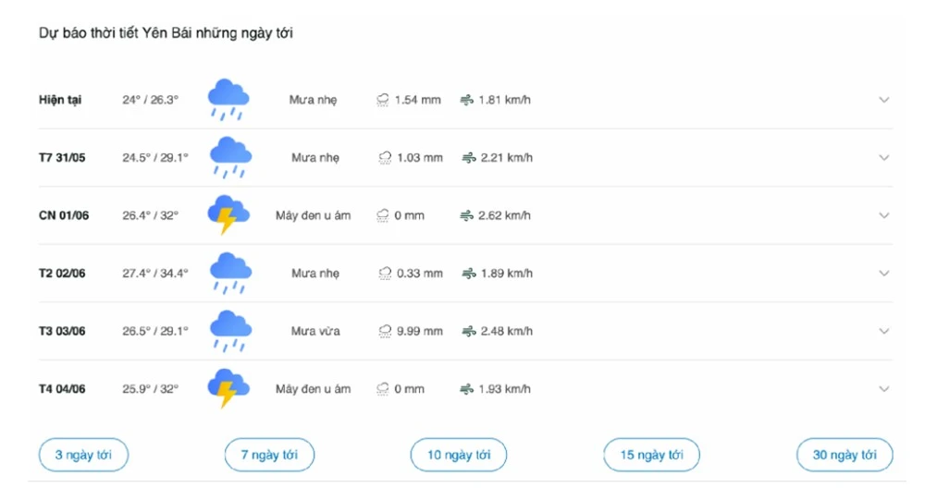Click the rain cloud icon for T3 03/06
Screen dimensions: 925x500
tap(230, 331)
